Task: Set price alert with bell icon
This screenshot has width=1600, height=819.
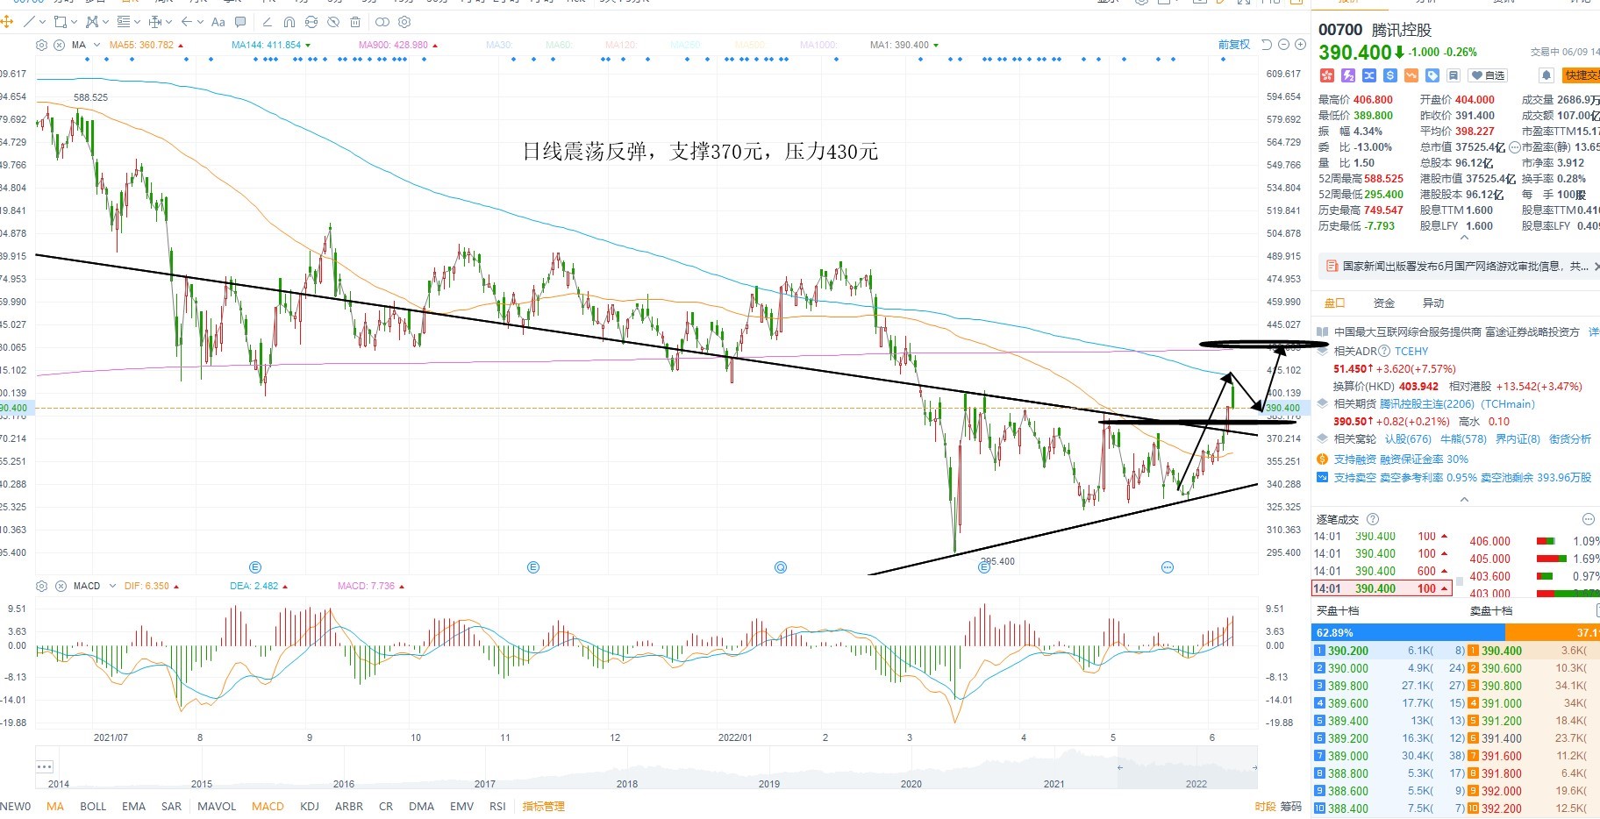Action: [x=1546, y=75]
